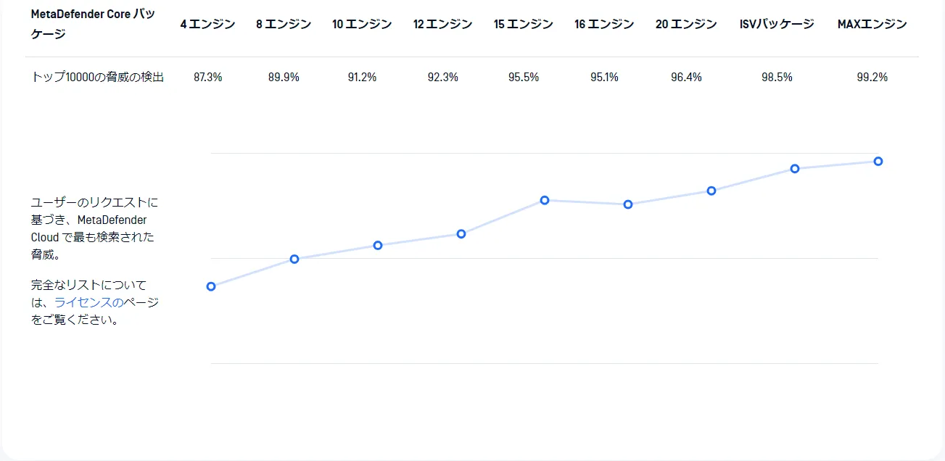Click the first chart data point for 4 engines
Viewport: 945px width, 461px height.
pyautogui.click(x=211, y=286)
